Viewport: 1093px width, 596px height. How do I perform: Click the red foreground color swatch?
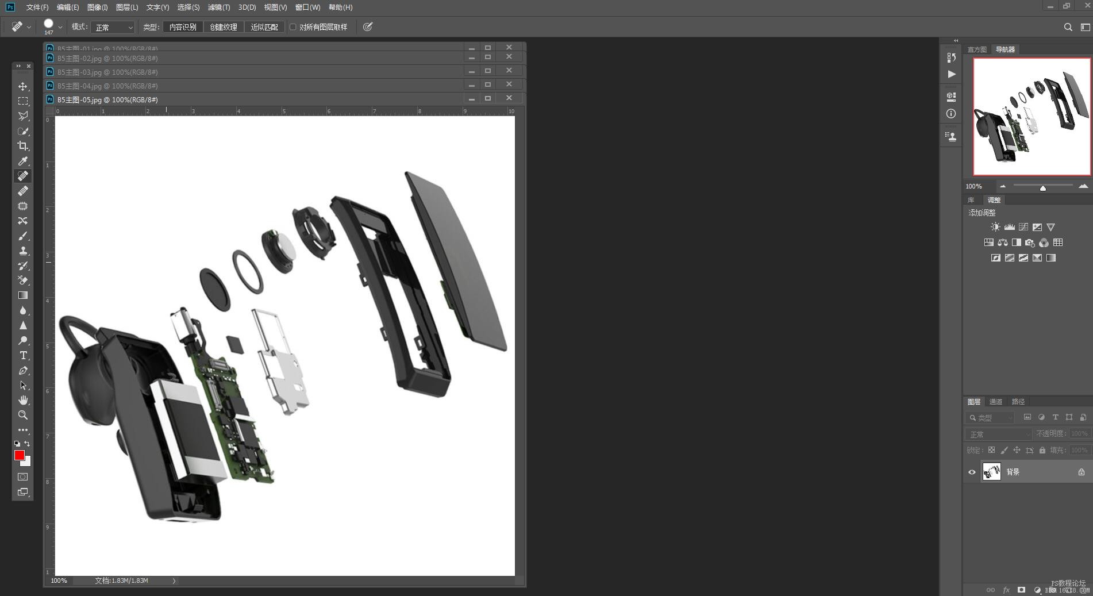(x=19, y=455)
